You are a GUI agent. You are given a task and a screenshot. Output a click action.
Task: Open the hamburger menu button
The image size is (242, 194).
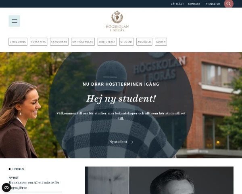(15, 21)
